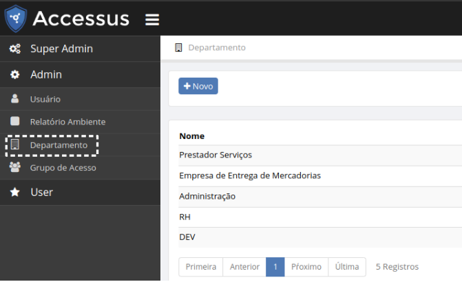This screenshot has width=462, height=282.
Task: Open the Usuário menu item
Action: tap(45, 99)
